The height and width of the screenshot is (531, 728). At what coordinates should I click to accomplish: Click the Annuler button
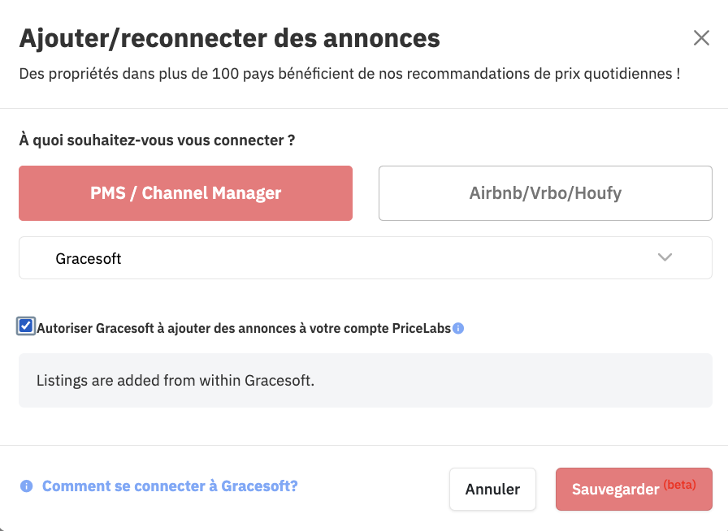[x=492, y=490]
